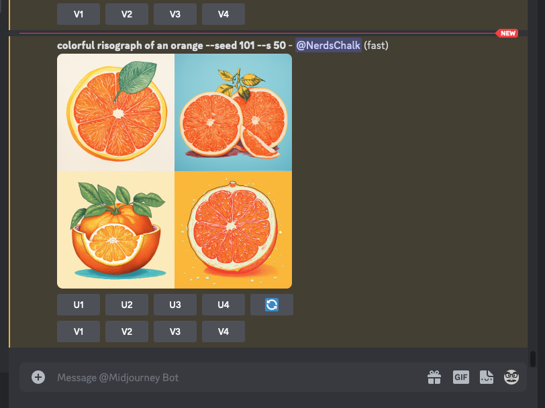Click V4 in the top button row
This screenshot has height=408, width=545.
pos(224,14)
